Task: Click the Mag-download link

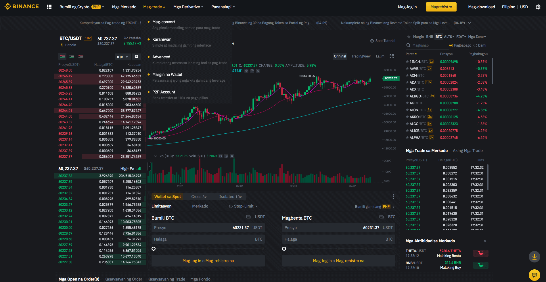Action: [482, 7]
